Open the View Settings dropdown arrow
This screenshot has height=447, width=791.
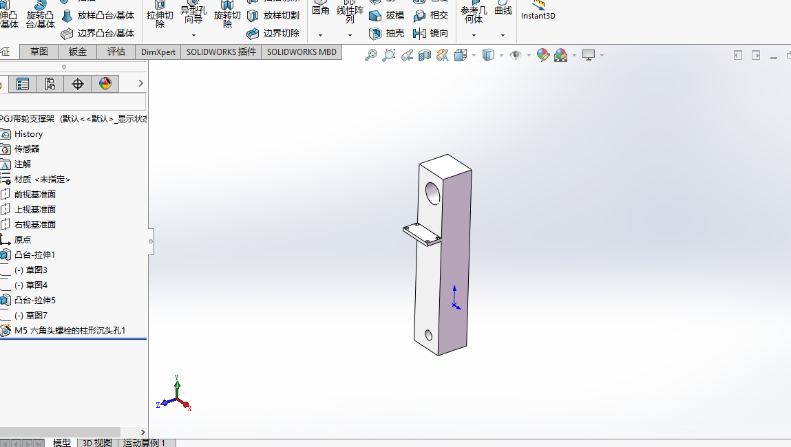point(602,56)
